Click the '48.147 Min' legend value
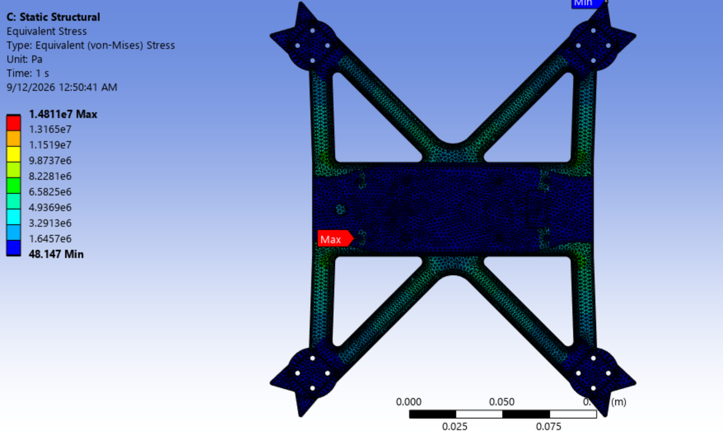 coord(56,254)
